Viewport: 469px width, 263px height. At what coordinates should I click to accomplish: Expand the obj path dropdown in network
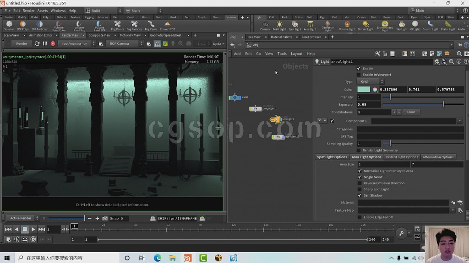pos(451,45)
